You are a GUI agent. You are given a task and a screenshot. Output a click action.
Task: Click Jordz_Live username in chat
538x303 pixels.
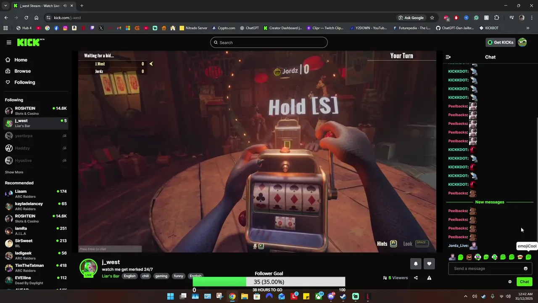click(458, 246)
